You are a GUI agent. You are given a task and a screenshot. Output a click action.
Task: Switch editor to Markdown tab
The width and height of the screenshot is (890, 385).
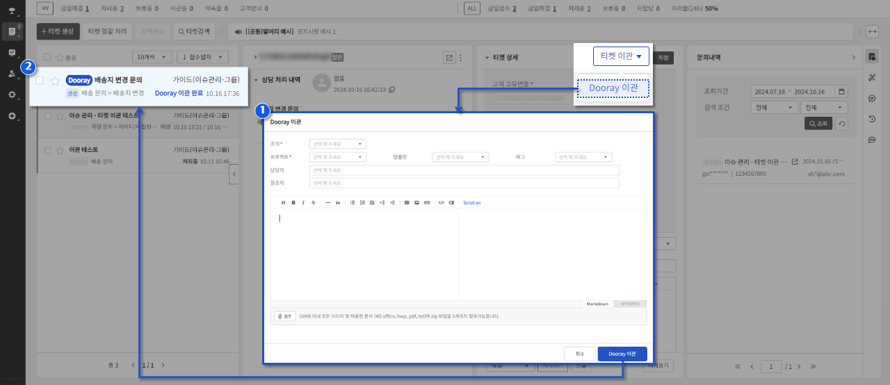click(x=597, y=304)
